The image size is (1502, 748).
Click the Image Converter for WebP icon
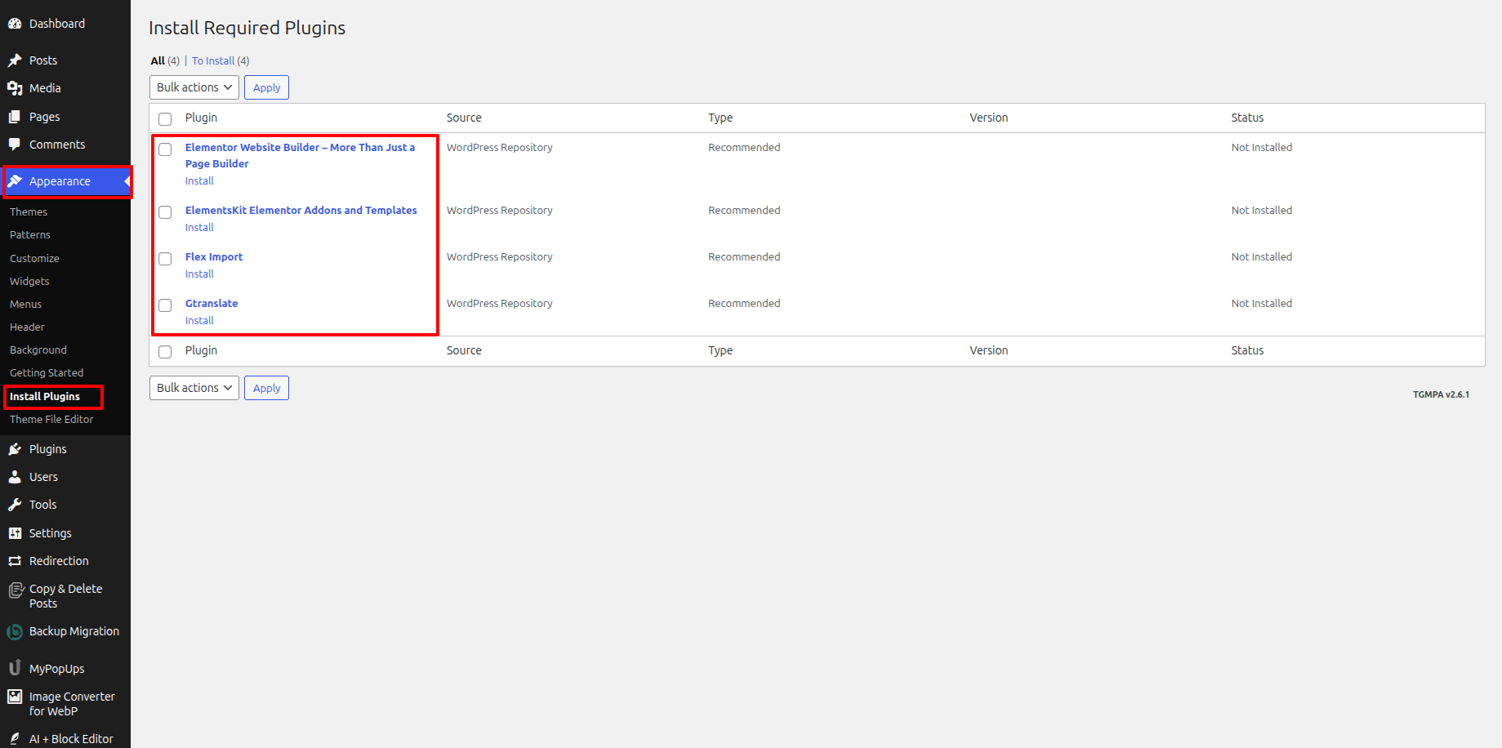point(15,697)
